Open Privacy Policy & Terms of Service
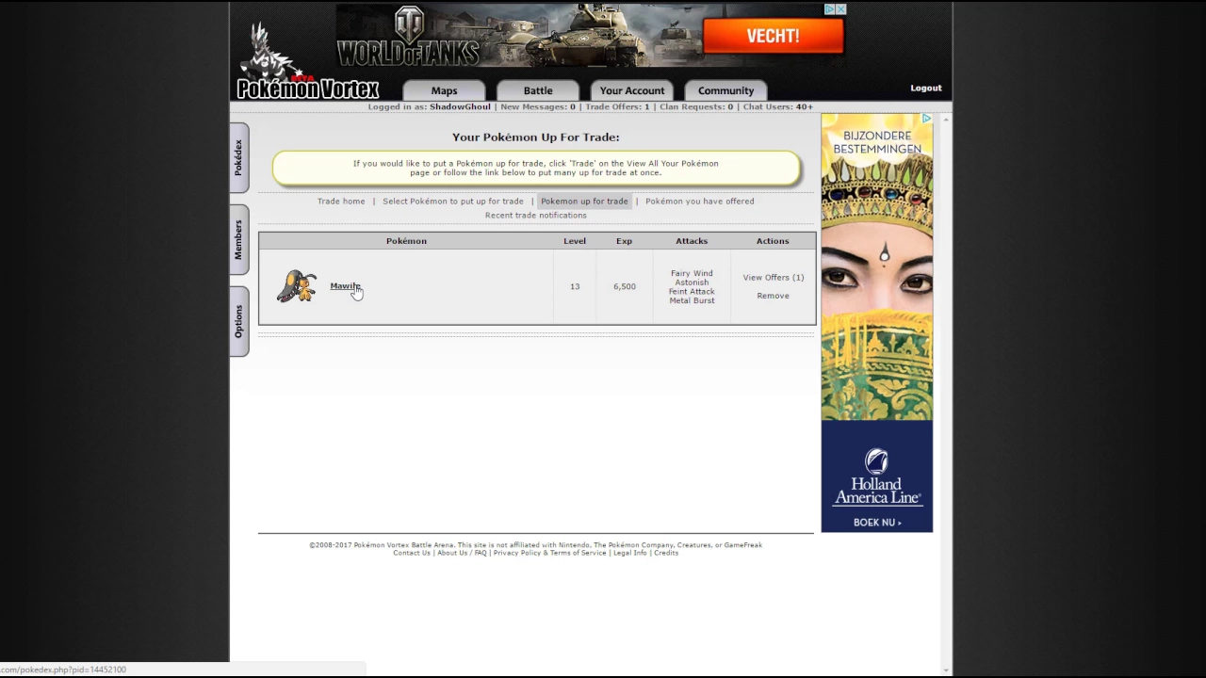 tap(550, 553)
